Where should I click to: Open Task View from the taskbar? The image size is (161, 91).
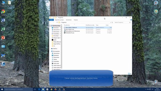(35, 89)
